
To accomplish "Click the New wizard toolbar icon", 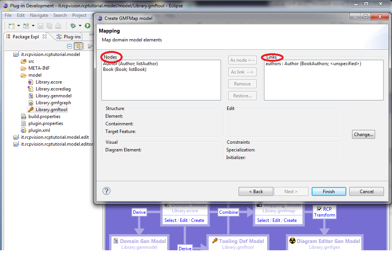I will (x=12, y=26).
